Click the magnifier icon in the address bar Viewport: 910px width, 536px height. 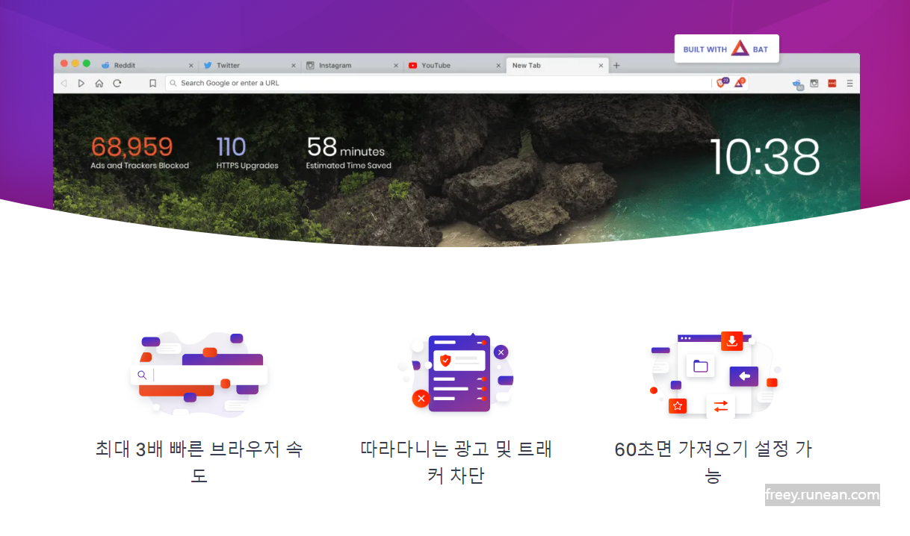[173, 83]
